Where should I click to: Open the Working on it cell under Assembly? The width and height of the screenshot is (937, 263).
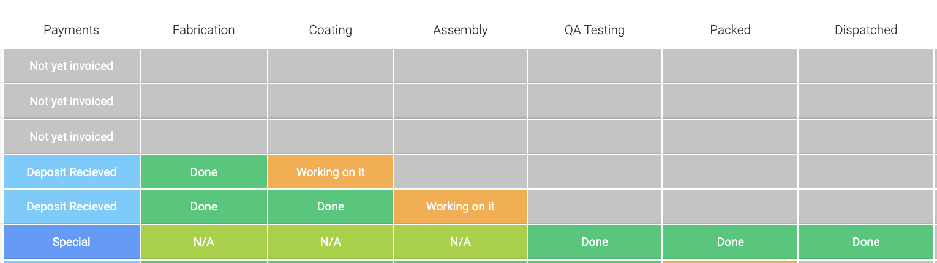point(461,207)
